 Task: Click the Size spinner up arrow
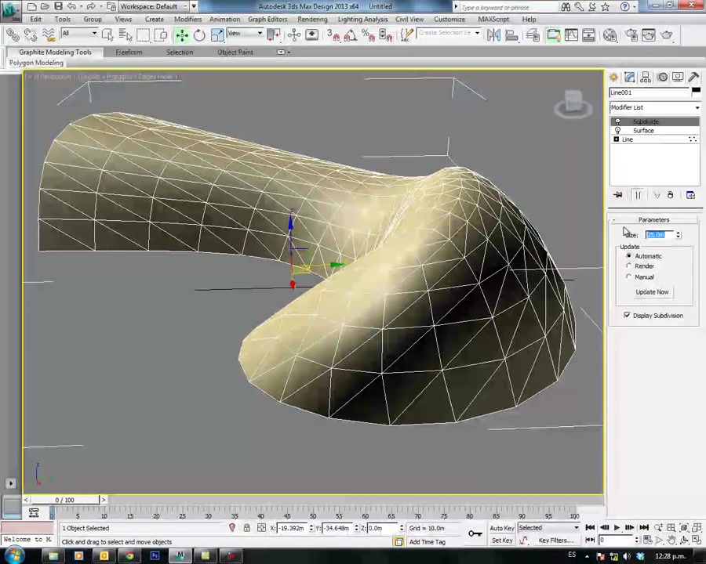tap(678, 232)
